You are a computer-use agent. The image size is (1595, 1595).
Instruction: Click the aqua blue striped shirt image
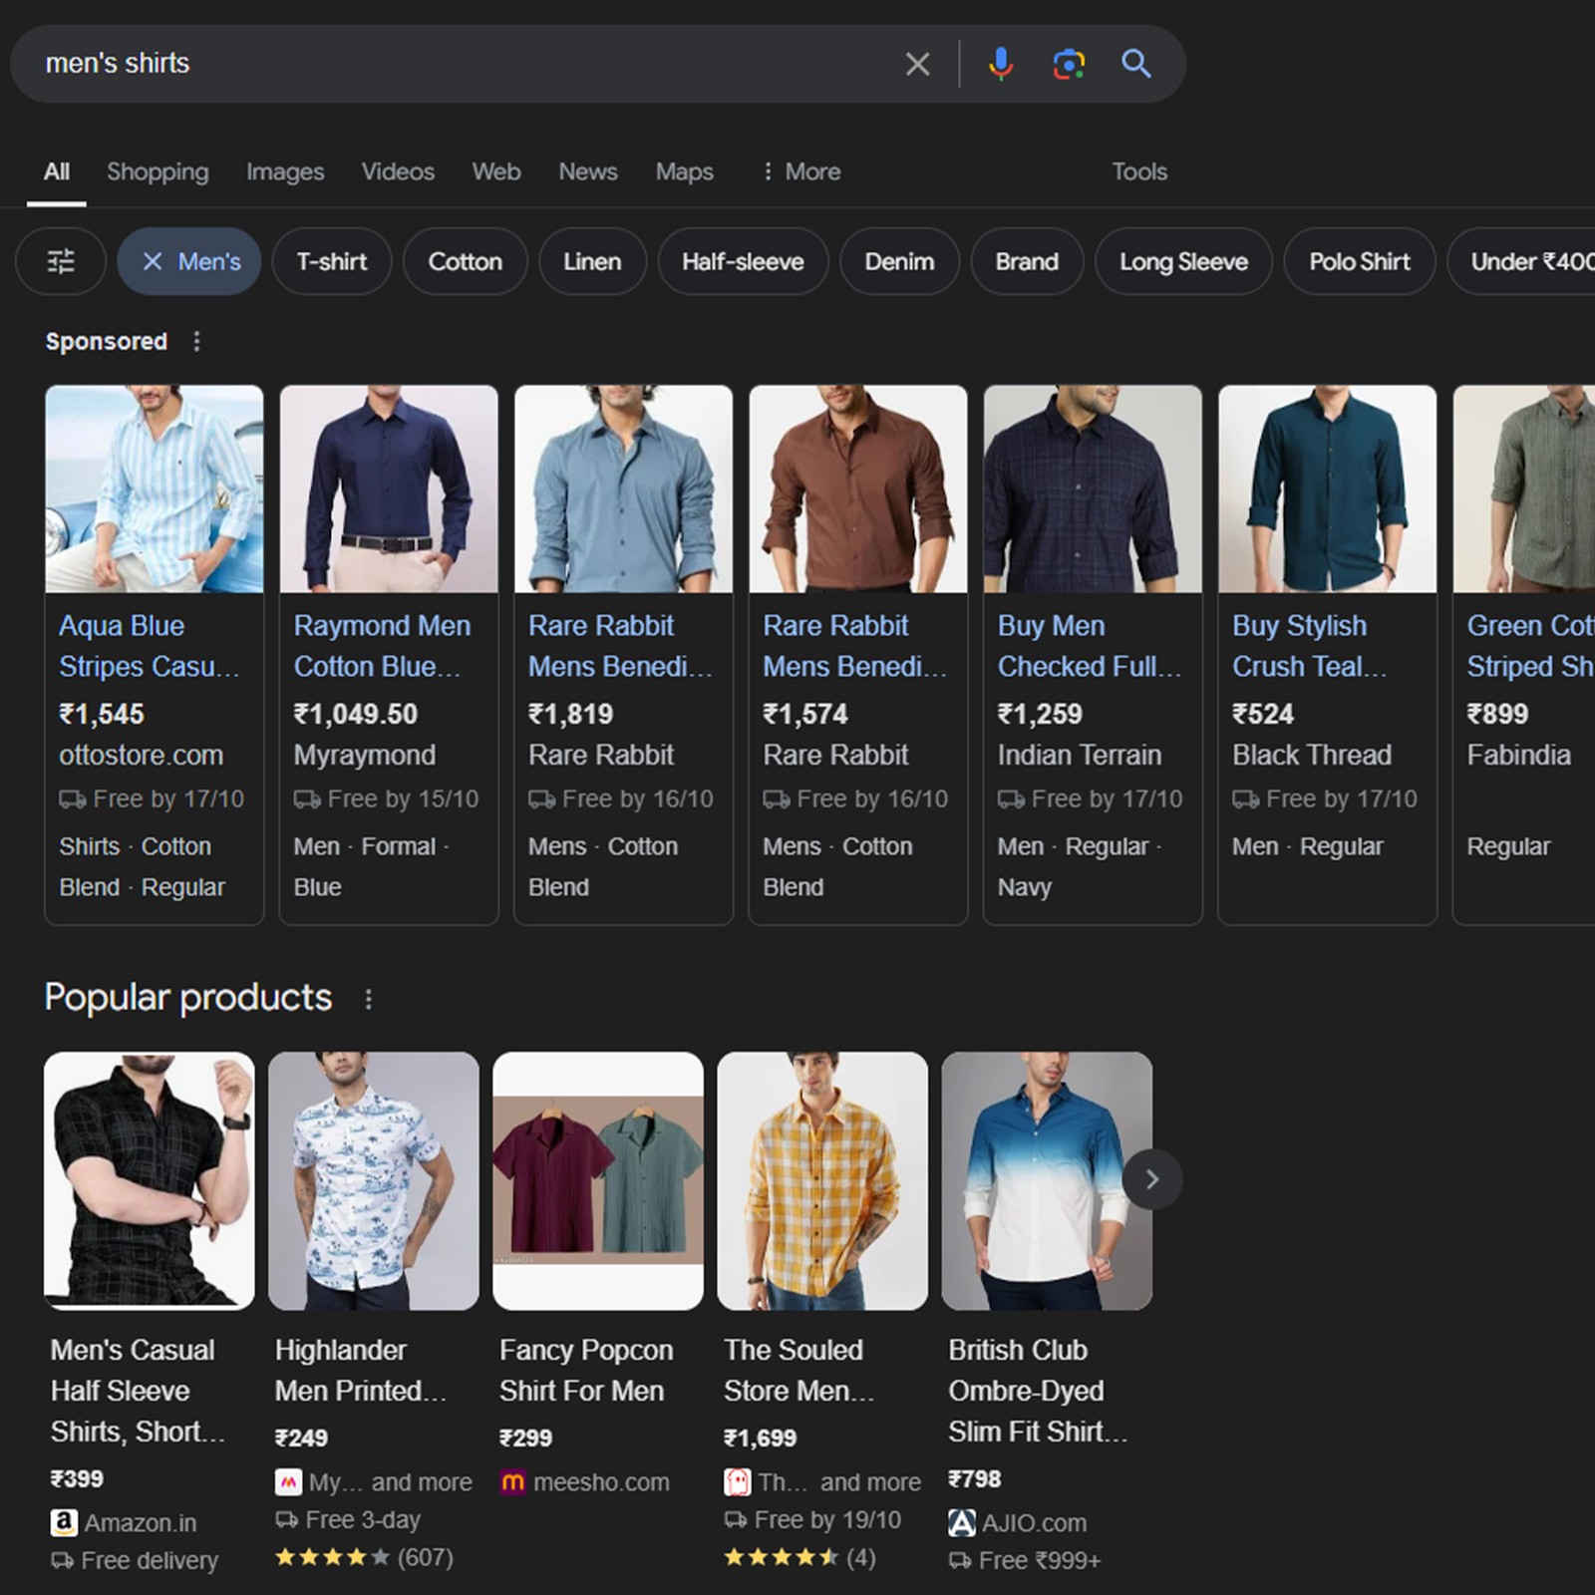tap(155, 489)
